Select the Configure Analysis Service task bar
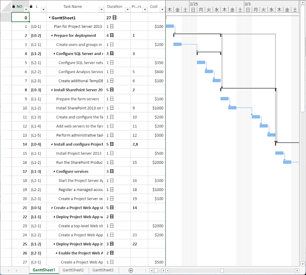 click(x=209, y=71)
